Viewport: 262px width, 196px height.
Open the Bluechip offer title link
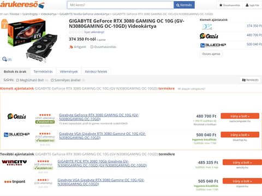103,136
